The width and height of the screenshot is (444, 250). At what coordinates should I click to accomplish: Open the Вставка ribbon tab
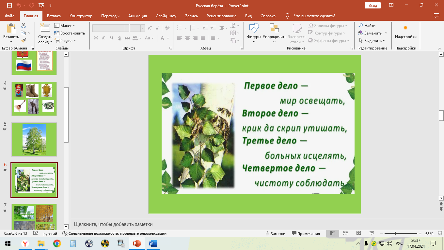click(x=54, y=16)
